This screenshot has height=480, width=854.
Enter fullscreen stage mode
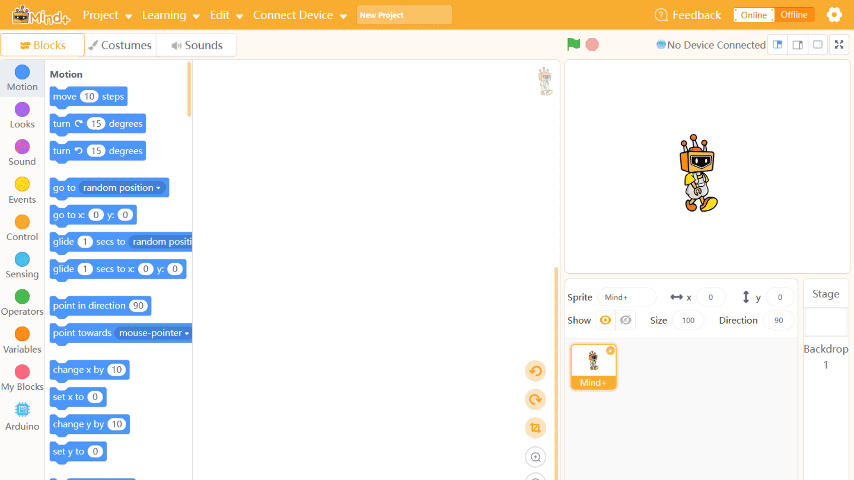[x=839, y=45]
